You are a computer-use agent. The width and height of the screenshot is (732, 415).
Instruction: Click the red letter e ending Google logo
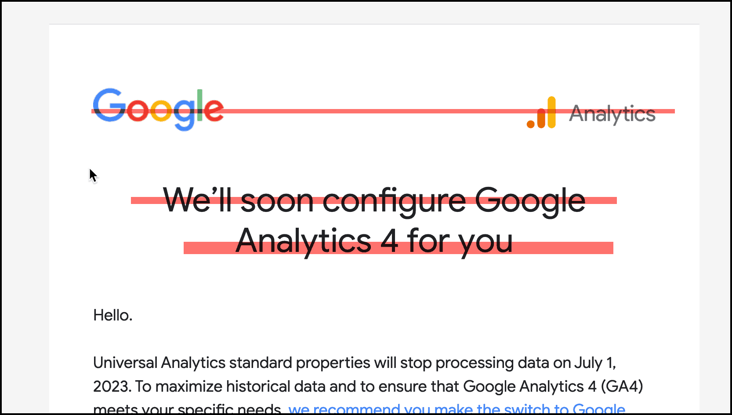pyautogui.click(x=214, y=110)
